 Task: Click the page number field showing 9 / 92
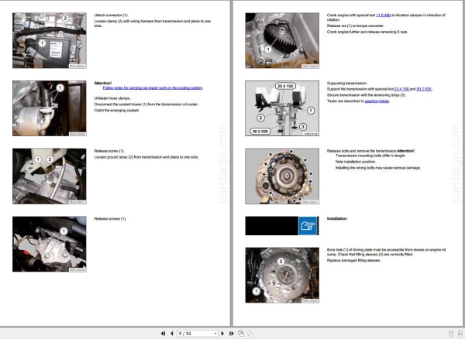pos(195,334)
